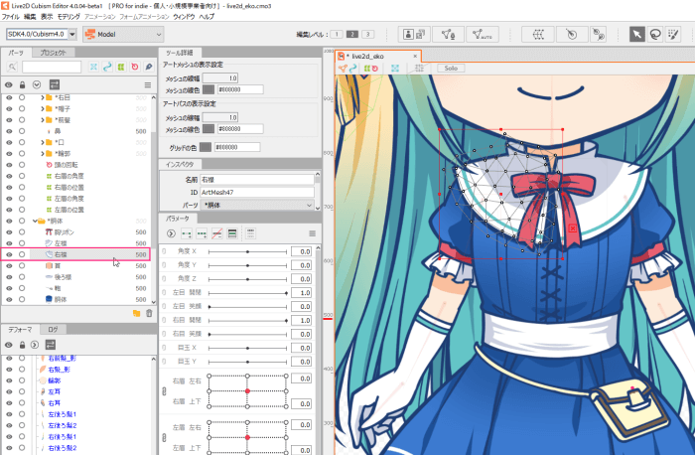Open the モデリング menu

[x=69, y=17]
